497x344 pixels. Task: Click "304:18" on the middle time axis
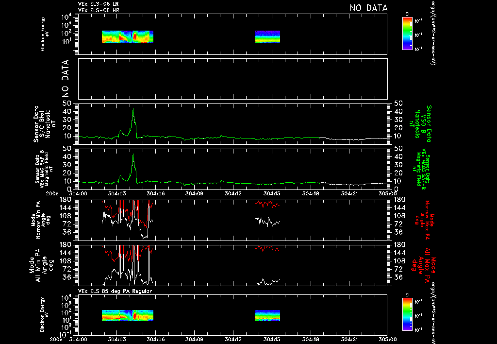point(310,193)
